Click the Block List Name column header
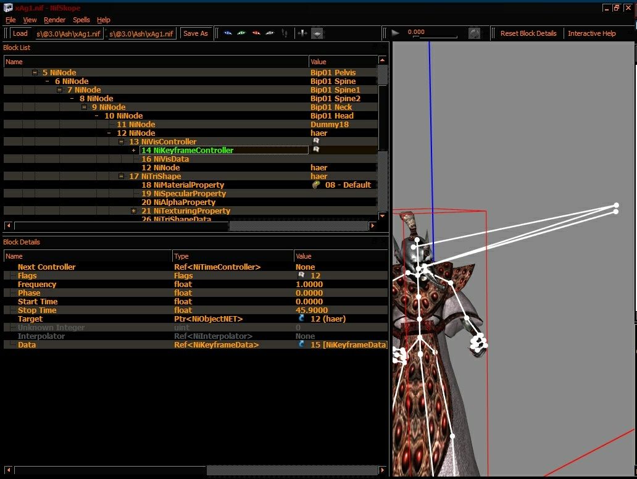Image resolution: width=637 pixels, height=479 pixels. coord(156,62)
